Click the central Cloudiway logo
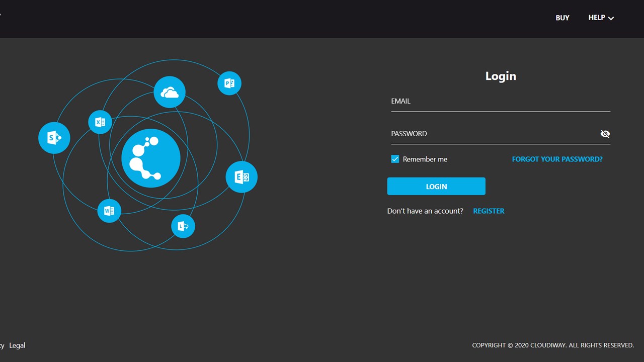Viewport: 644px width, 362px height. pyautogui.click(x=151, y=158)
